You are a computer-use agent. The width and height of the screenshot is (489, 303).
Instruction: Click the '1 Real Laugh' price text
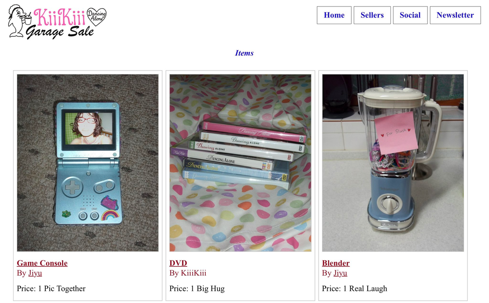(x=365, y=289)
